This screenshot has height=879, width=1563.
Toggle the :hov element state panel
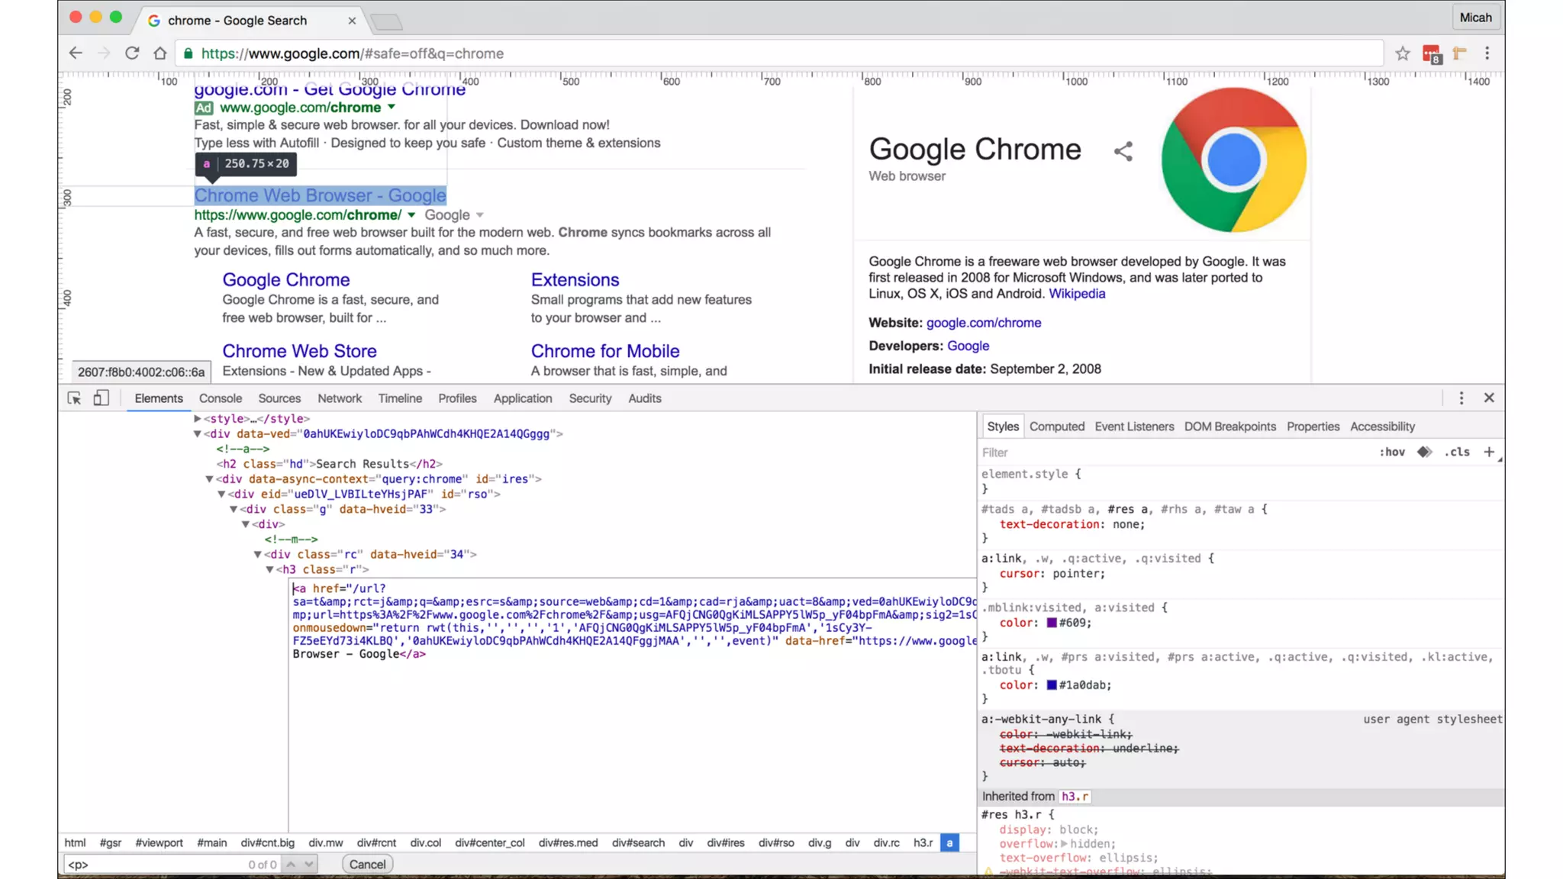click(1392, 452)
